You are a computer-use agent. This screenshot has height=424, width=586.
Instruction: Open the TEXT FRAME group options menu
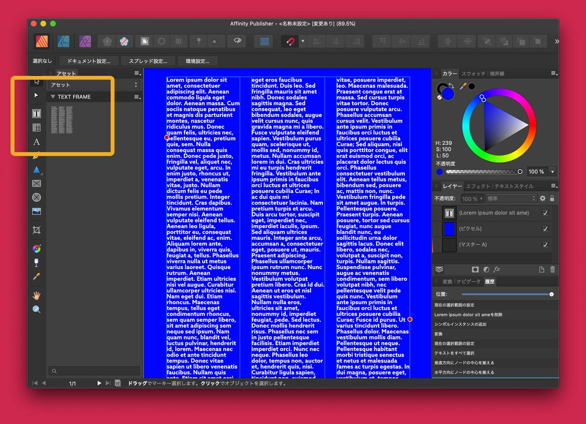138,97
